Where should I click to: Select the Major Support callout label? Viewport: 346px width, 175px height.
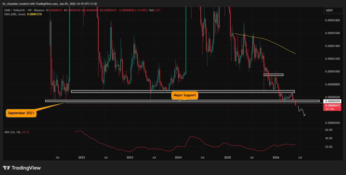(185, 95)
